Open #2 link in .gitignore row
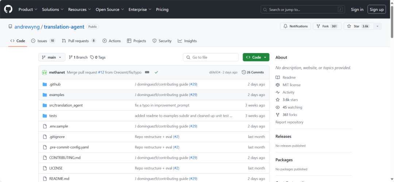This screenshot has width=394, height=182. pos(177,136)
